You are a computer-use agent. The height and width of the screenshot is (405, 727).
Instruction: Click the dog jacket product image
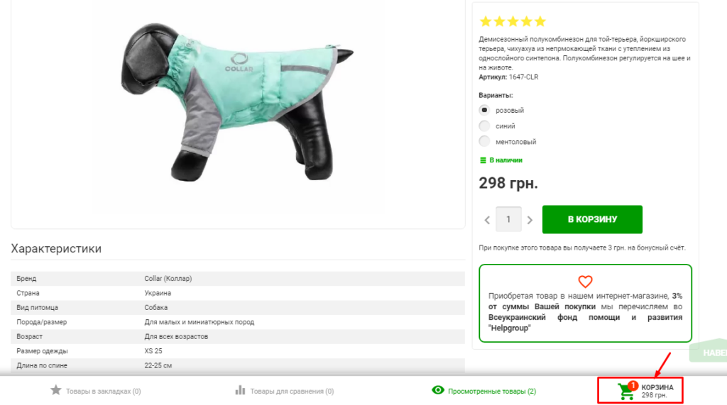(238, 106)
